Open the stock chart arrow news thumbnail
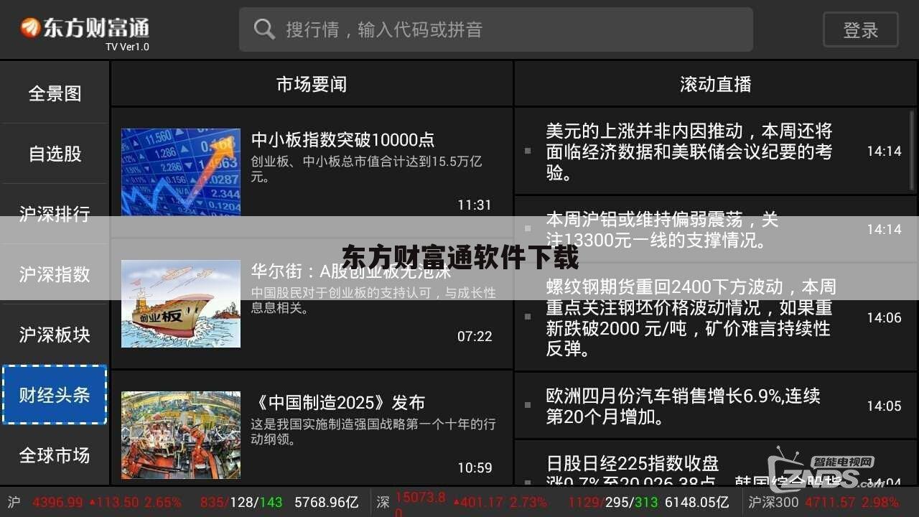The height and width of the screenshot is (517, 919). (181, 172)
